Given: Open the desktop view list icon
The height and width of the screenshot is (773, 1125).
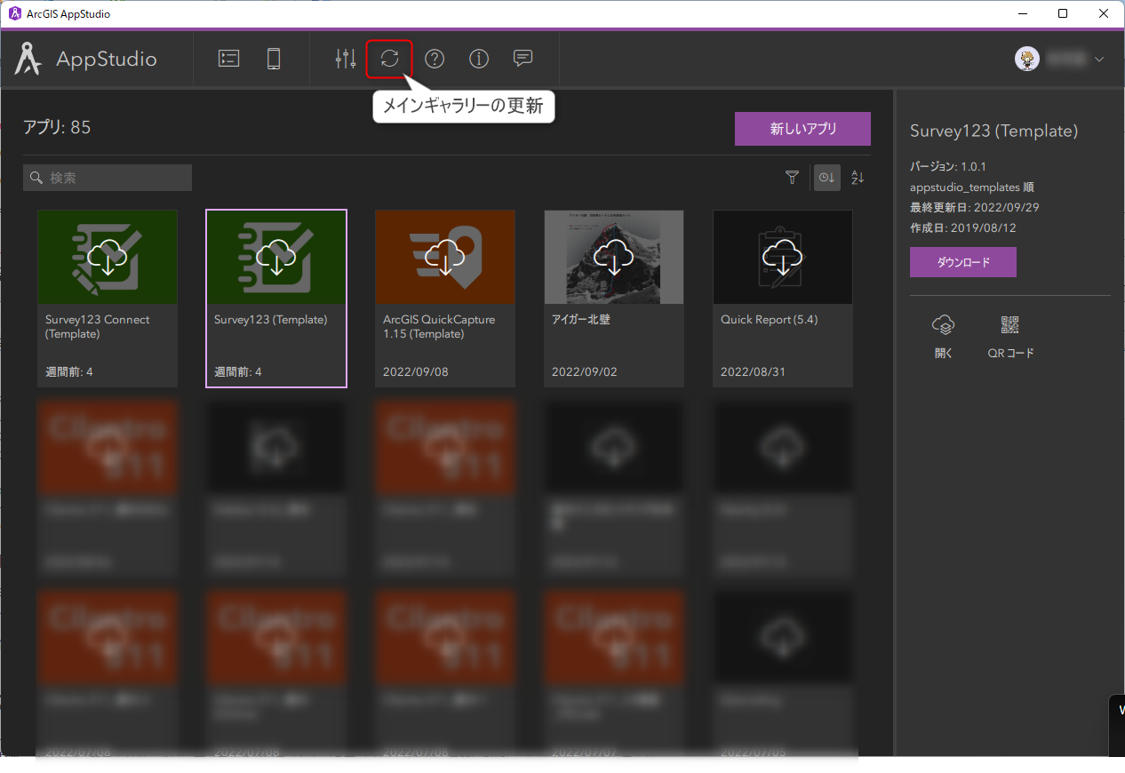Looking at the screenshot, I should pos(229,59).
